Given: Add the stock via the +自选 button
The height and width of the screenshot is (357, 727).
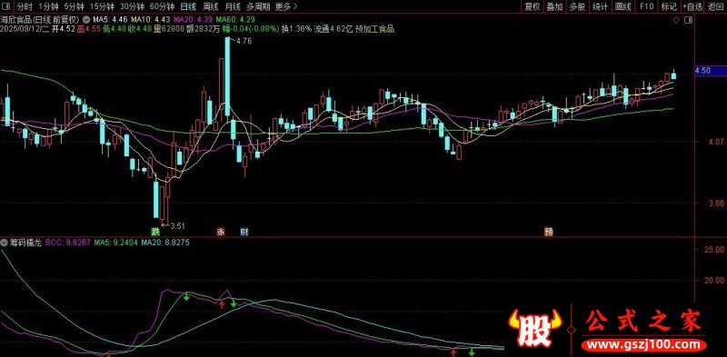Looking at the screenshot, I should 692,6.
